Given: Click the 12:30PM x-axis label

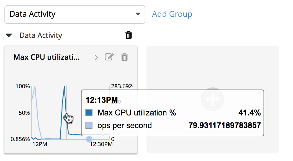Looking at the screenshot, I should point(101,145).
